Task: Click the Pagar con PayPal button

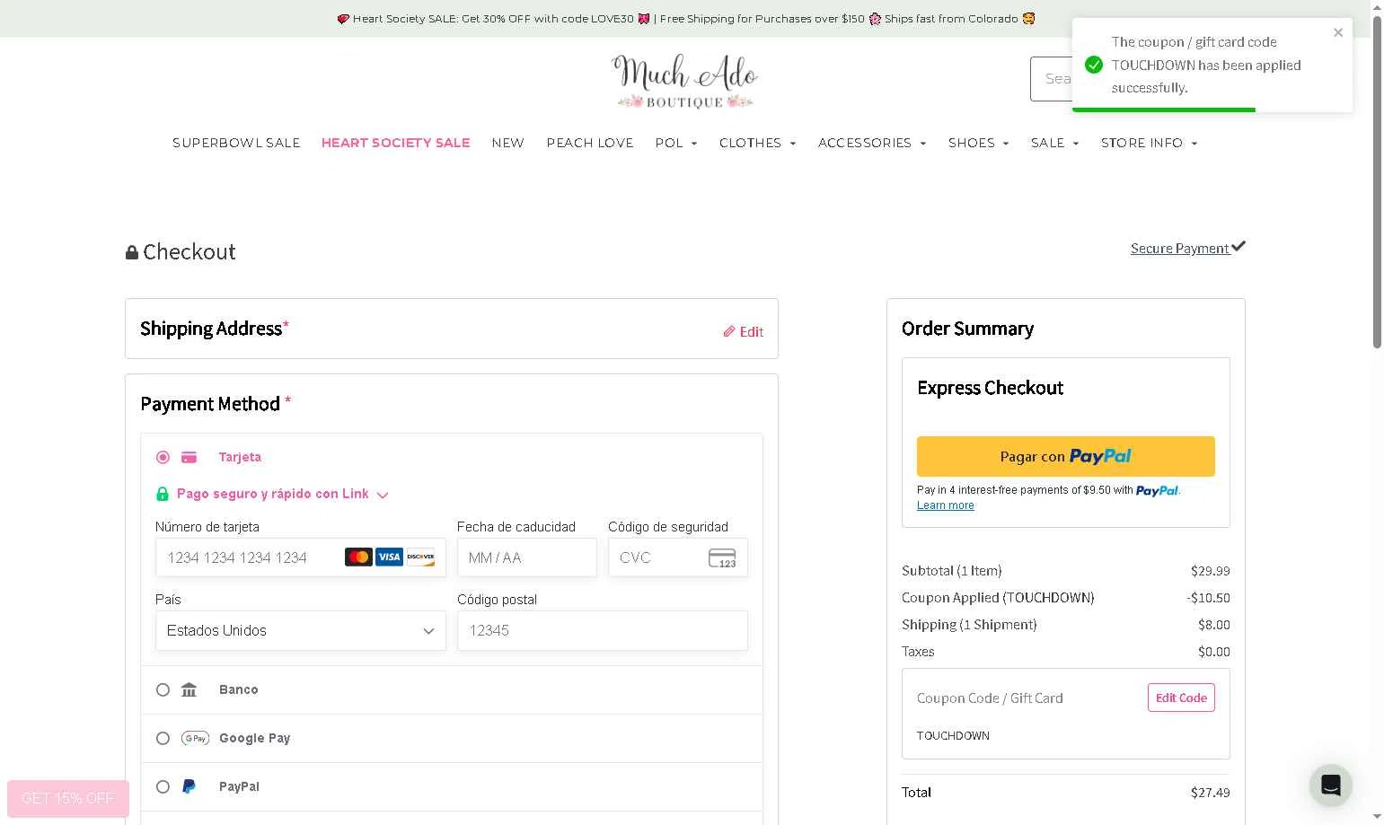Action: (x=1066, y=456)
